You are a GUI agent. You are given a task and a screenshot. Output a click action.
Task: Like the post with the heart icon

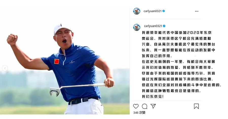pyautogui.click(x=136, y=106)
